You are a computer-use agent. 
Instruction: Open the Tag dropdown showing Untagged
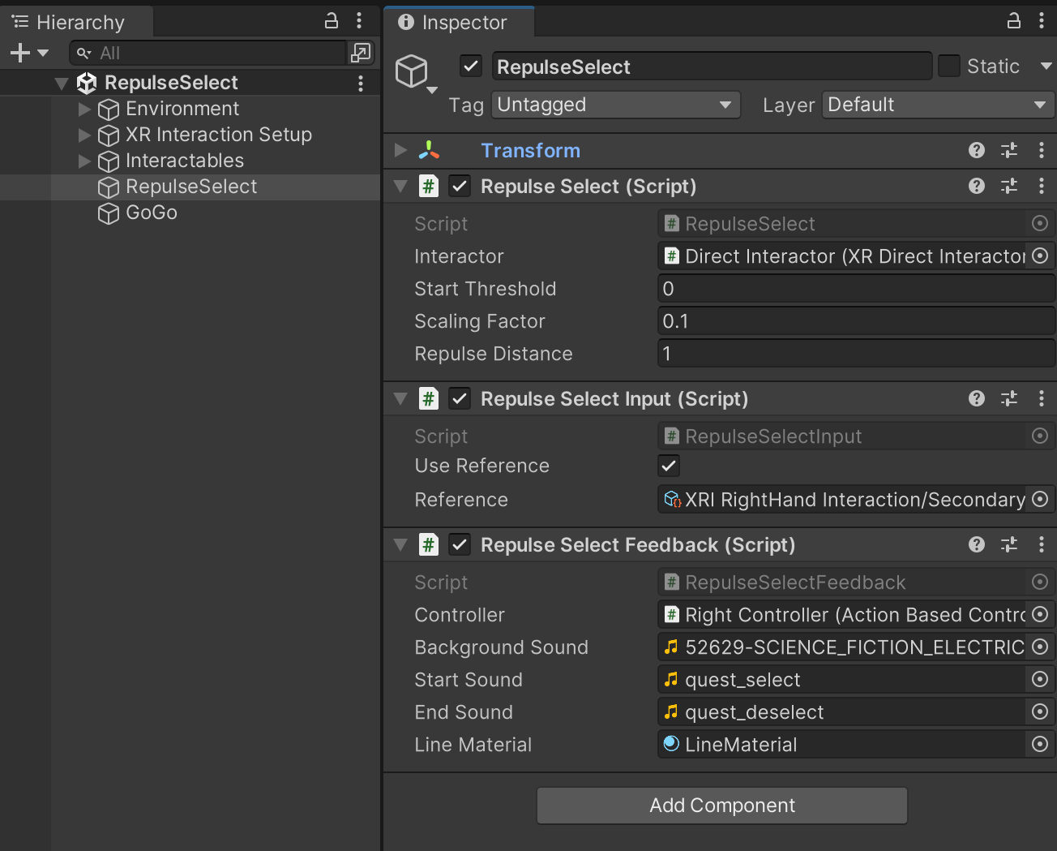pyautogui.click(x=615, y=105)
